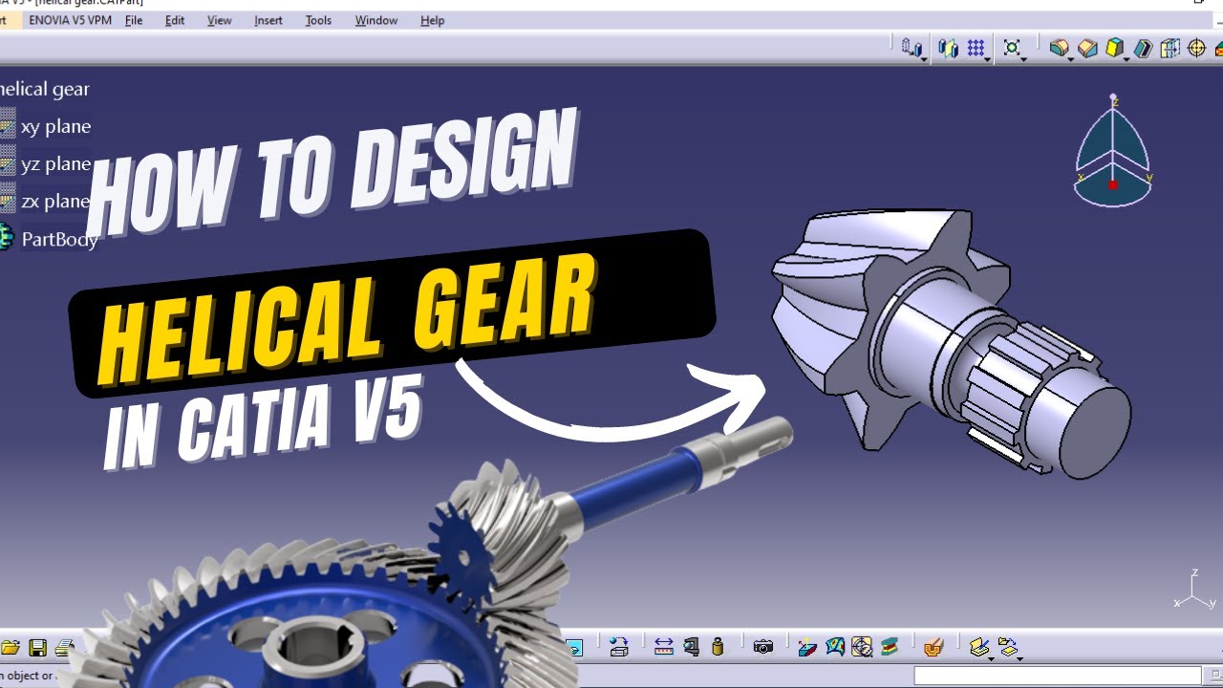Click the target with magnifier icon
1223x688 pixels.
(x=862, y=647)
